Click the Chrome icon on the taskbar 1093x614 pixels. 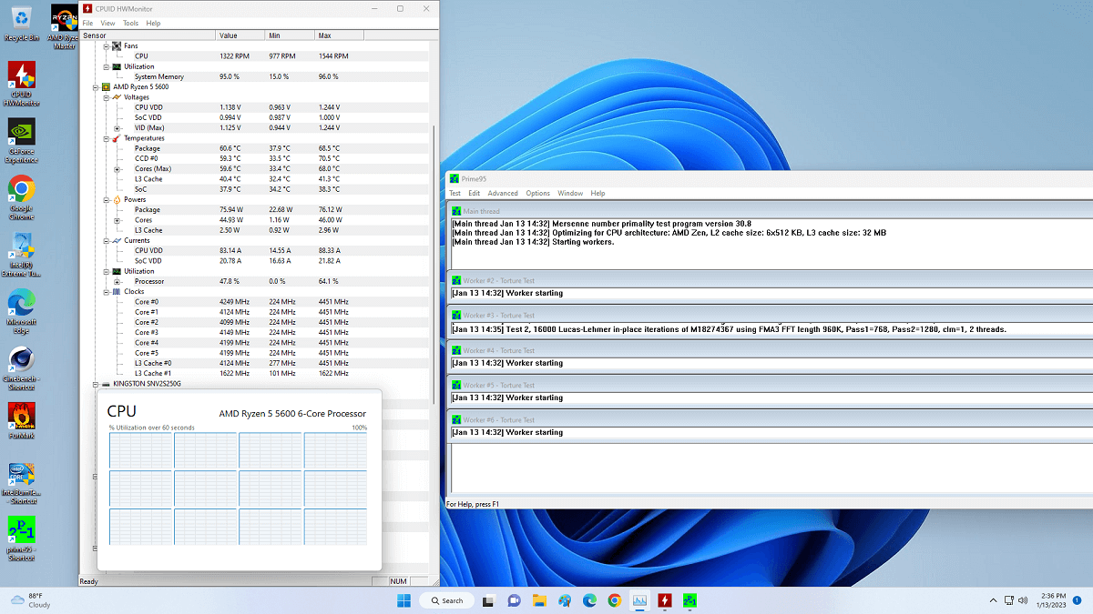pos(615,600)
